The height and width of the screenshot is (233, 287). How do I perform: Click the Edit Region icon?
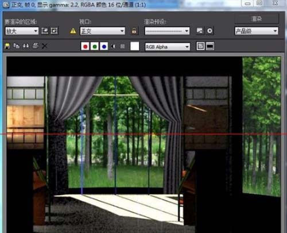click(x=45, y=30)
